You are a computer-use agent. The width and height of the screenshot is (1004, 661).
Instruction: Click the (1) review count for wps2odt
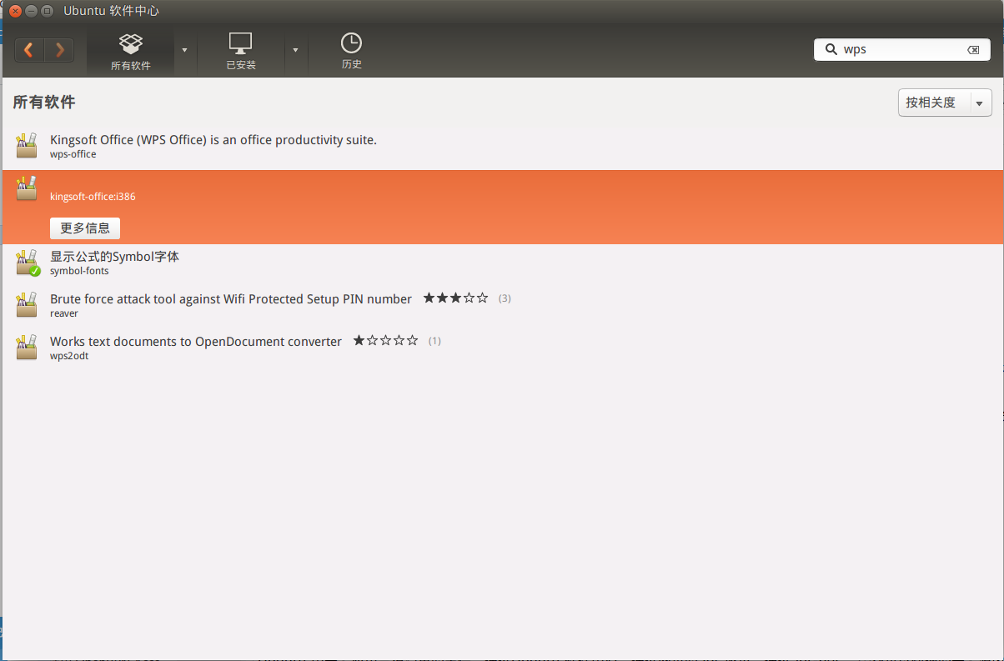click(x=434, y=341)
